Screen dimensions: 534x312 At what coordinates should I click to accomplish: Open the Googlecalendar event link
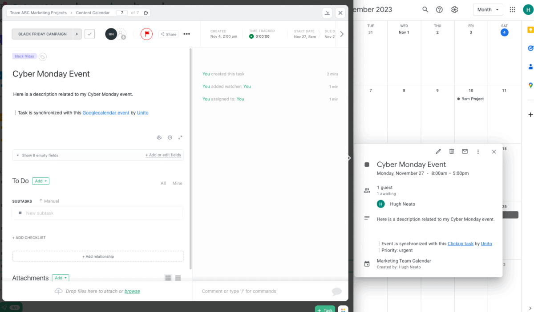tap(106, 113)
